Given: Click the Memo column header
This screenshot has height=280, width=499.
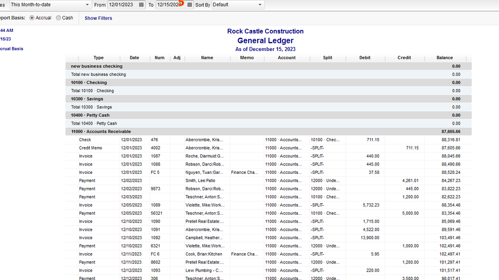Looking at the screenshot, I should coord(247,58).
